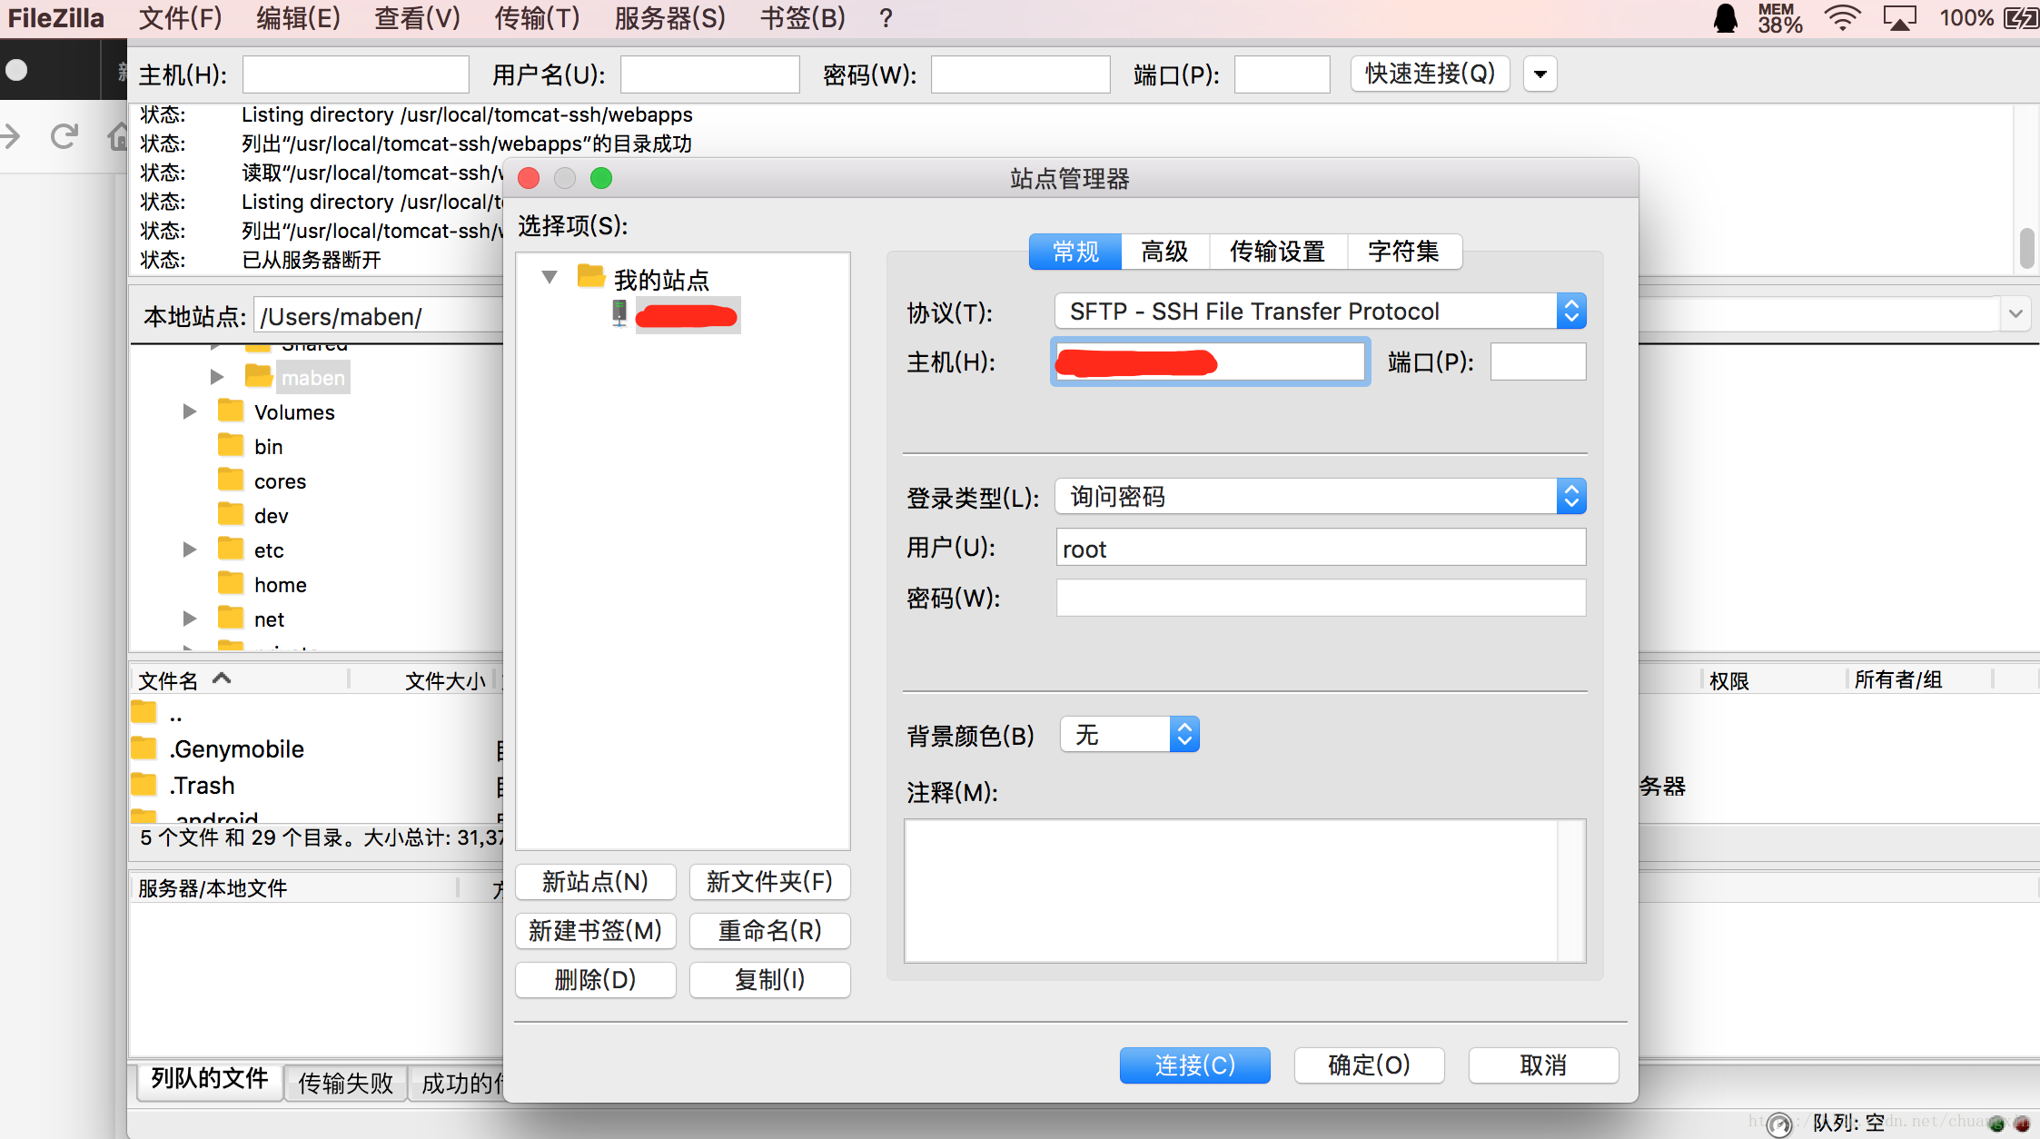Select the home folder in local tree
2040x1139 pixels.
point(280,585)
